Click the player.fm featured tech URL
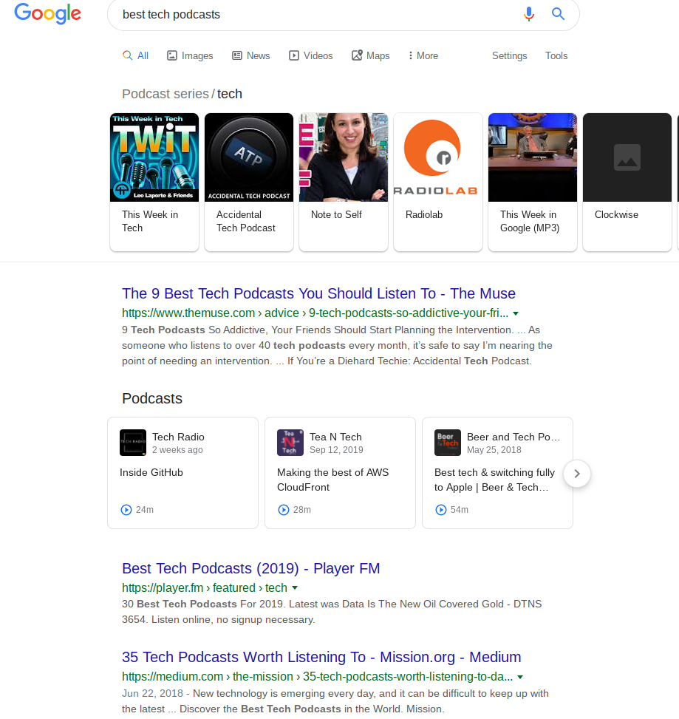The height and width of the screenshot is (719, 679). pyautogui.click(x=205, y=588)
